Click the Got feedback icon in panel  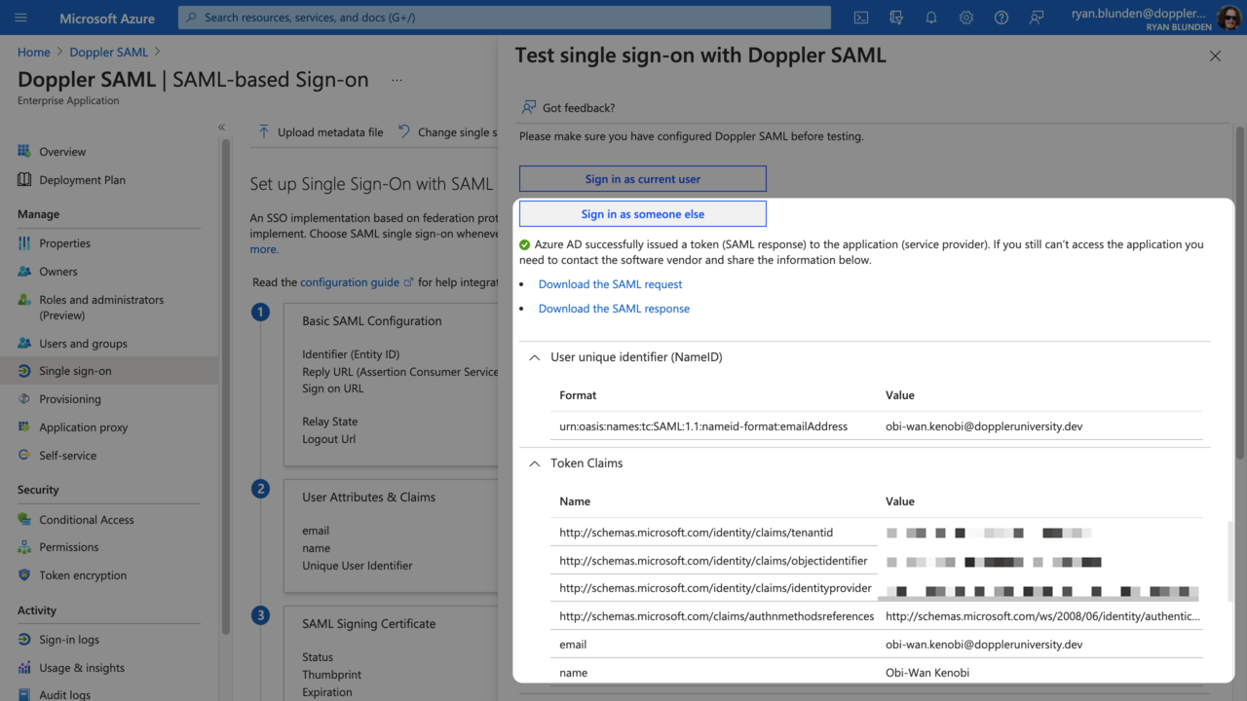529,107
